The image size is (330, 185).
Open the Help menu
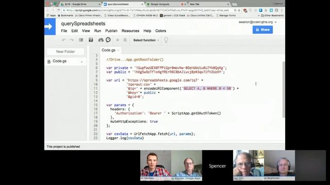click(147, 31)
